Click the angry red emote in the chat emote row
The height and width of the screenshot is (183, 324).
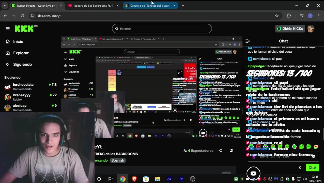point(258,146)
